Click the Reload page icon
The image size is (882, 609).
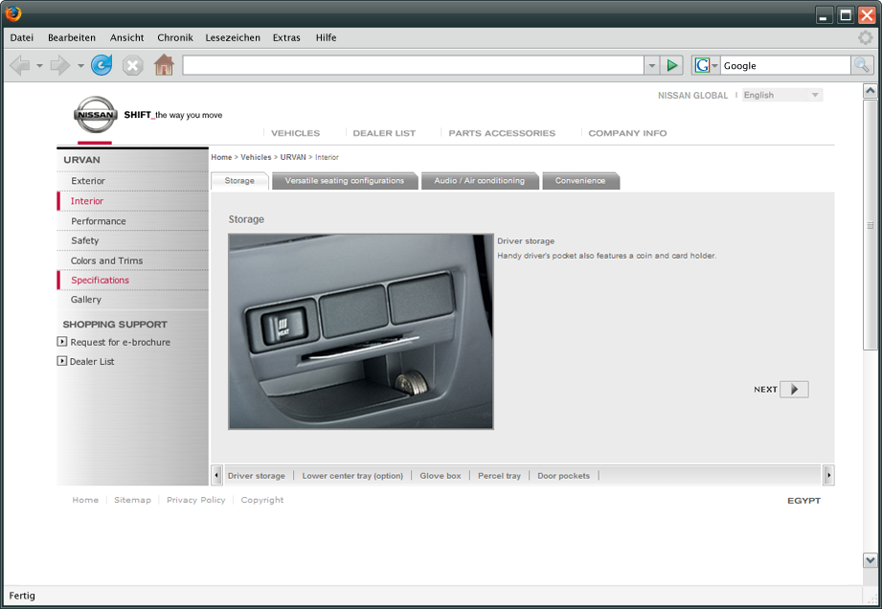[102, 65]
